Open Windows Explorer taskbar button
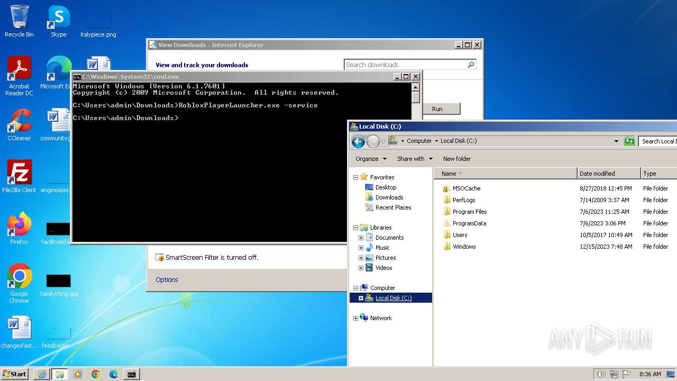This screenshot has width=677, height=381. click(60, 374)
